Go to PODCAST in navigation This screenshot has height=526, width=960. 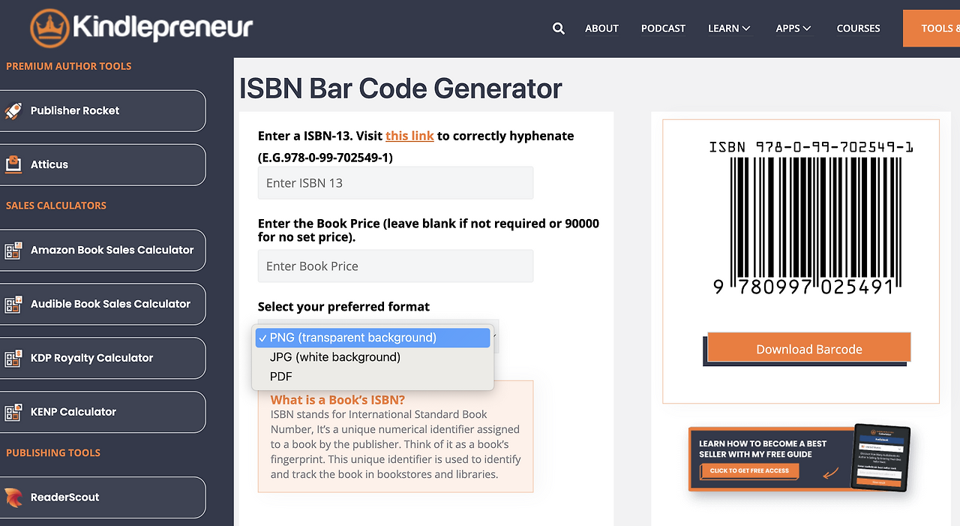coord(663,29)
